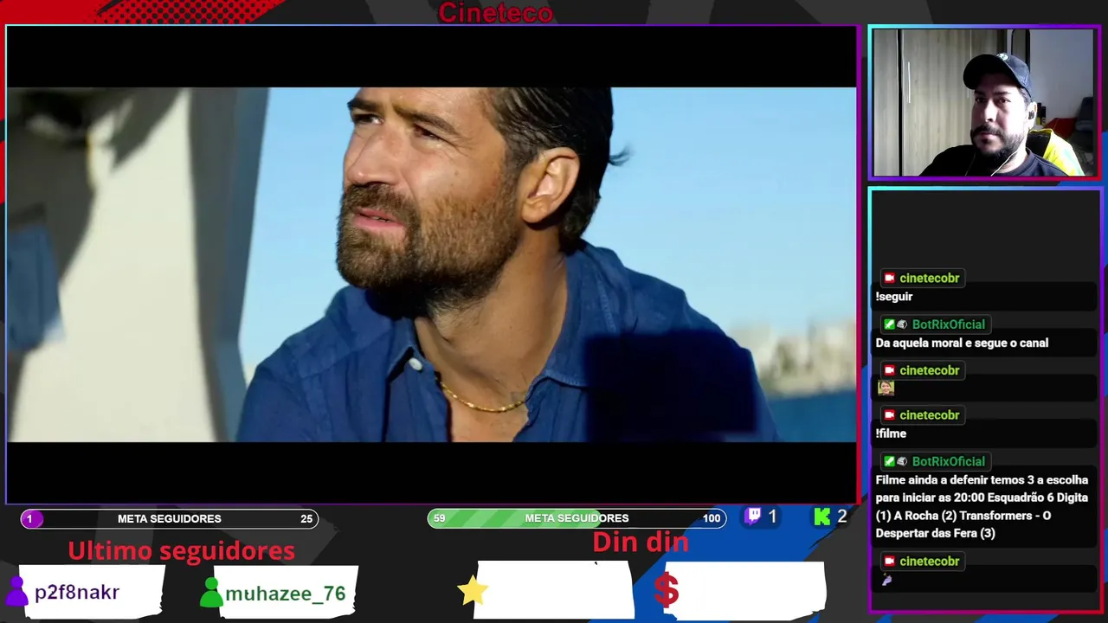Click the white donation box beside the star
Viewport: 1108px width, 623px height.
pos(555,590)
